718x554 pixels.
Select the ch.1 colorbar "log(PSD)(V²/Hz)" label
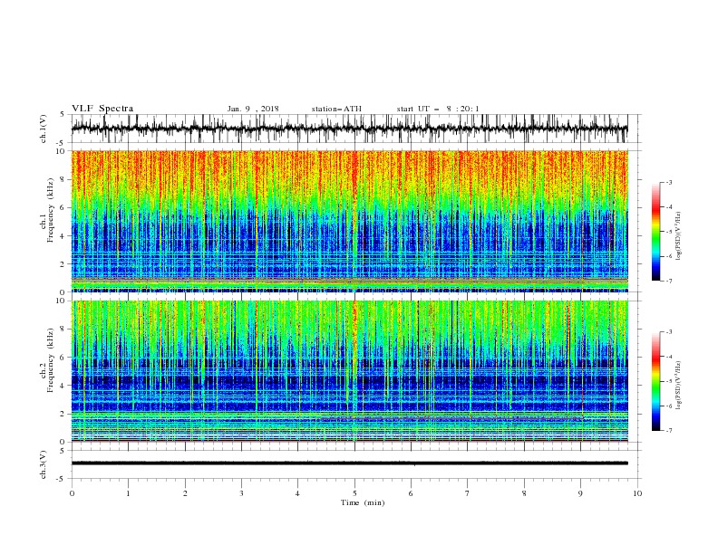click(679, 235)
